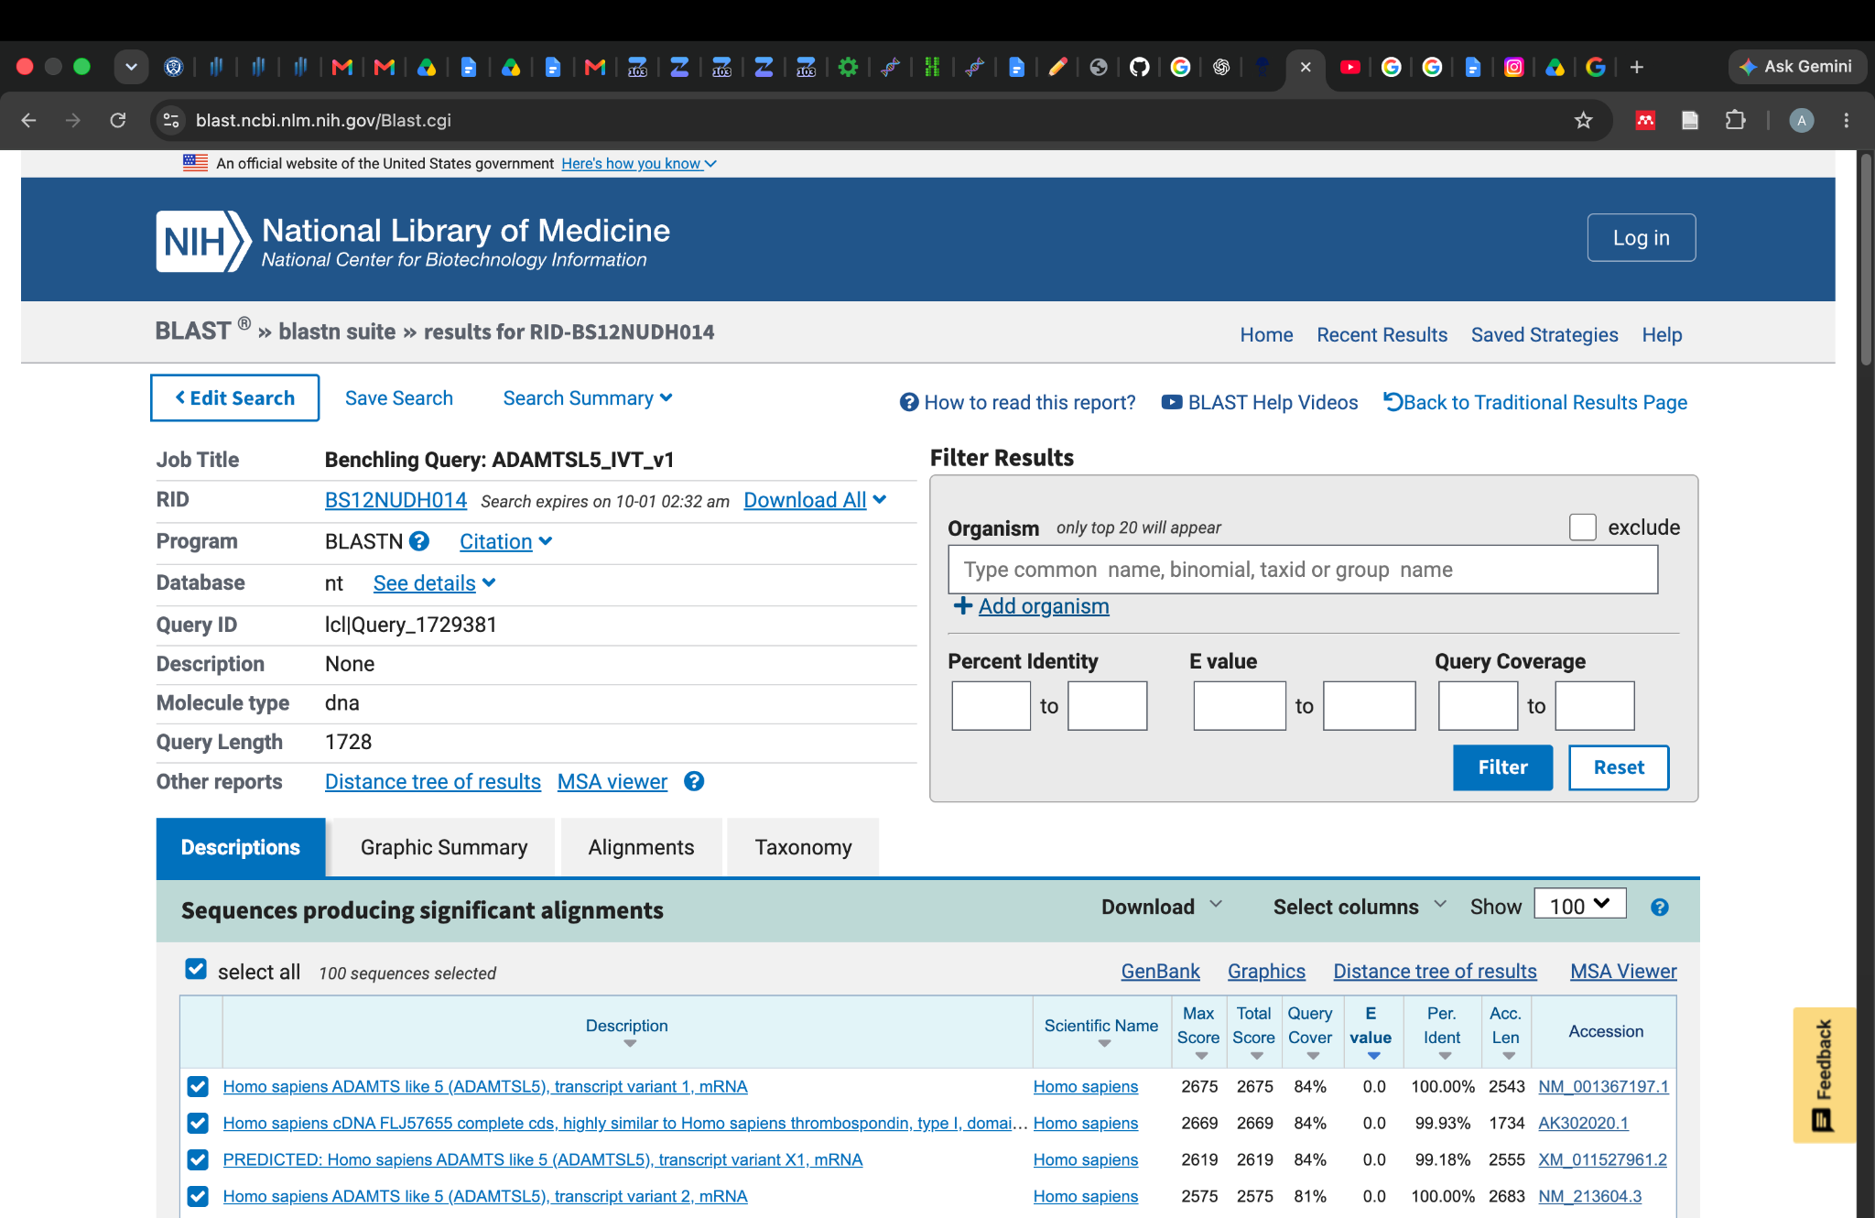Click the first Percent Identity input box
Image resolution: width=1875 pixels, height=1218 pixels.
991,705
